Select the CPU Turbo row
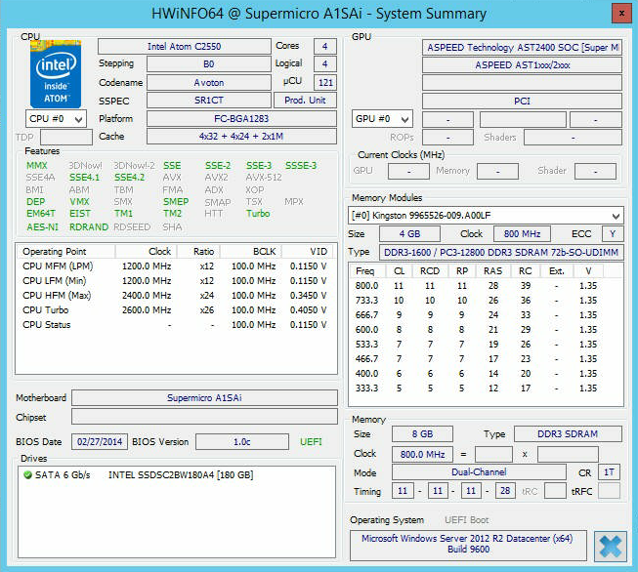The height and width of the screenshot is (572, 638). pyautogui.click(x=175, y=309)
